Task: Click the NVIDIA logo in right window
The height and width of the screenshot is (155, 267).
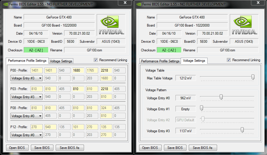Action: 244,25
